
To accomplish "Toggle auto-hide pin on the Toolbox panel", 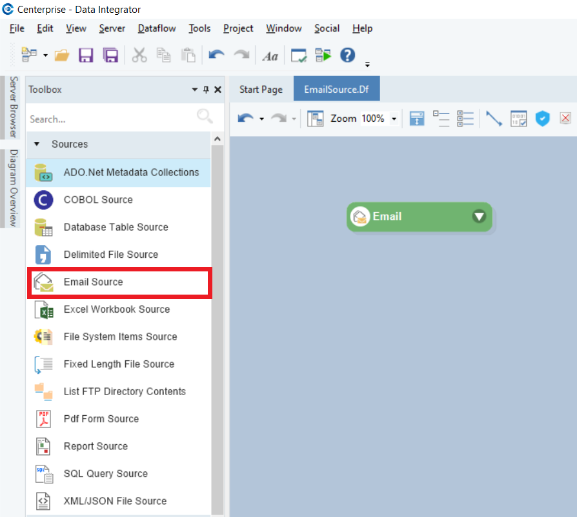I will [x=207, y=90].
